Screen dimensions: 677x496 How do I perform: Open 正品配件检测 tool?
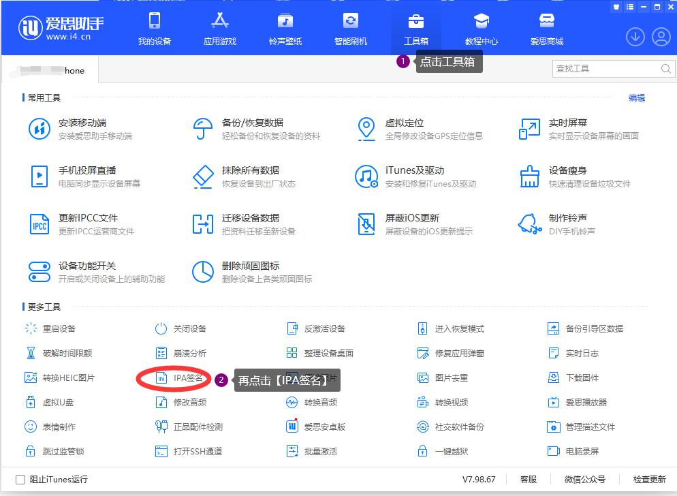point(189,427)
